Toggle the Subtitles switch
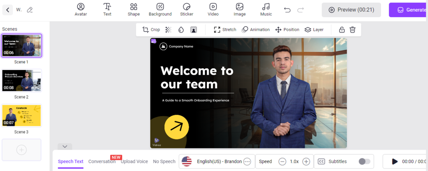This screenshot has height=171, width=428. [364, 161]
